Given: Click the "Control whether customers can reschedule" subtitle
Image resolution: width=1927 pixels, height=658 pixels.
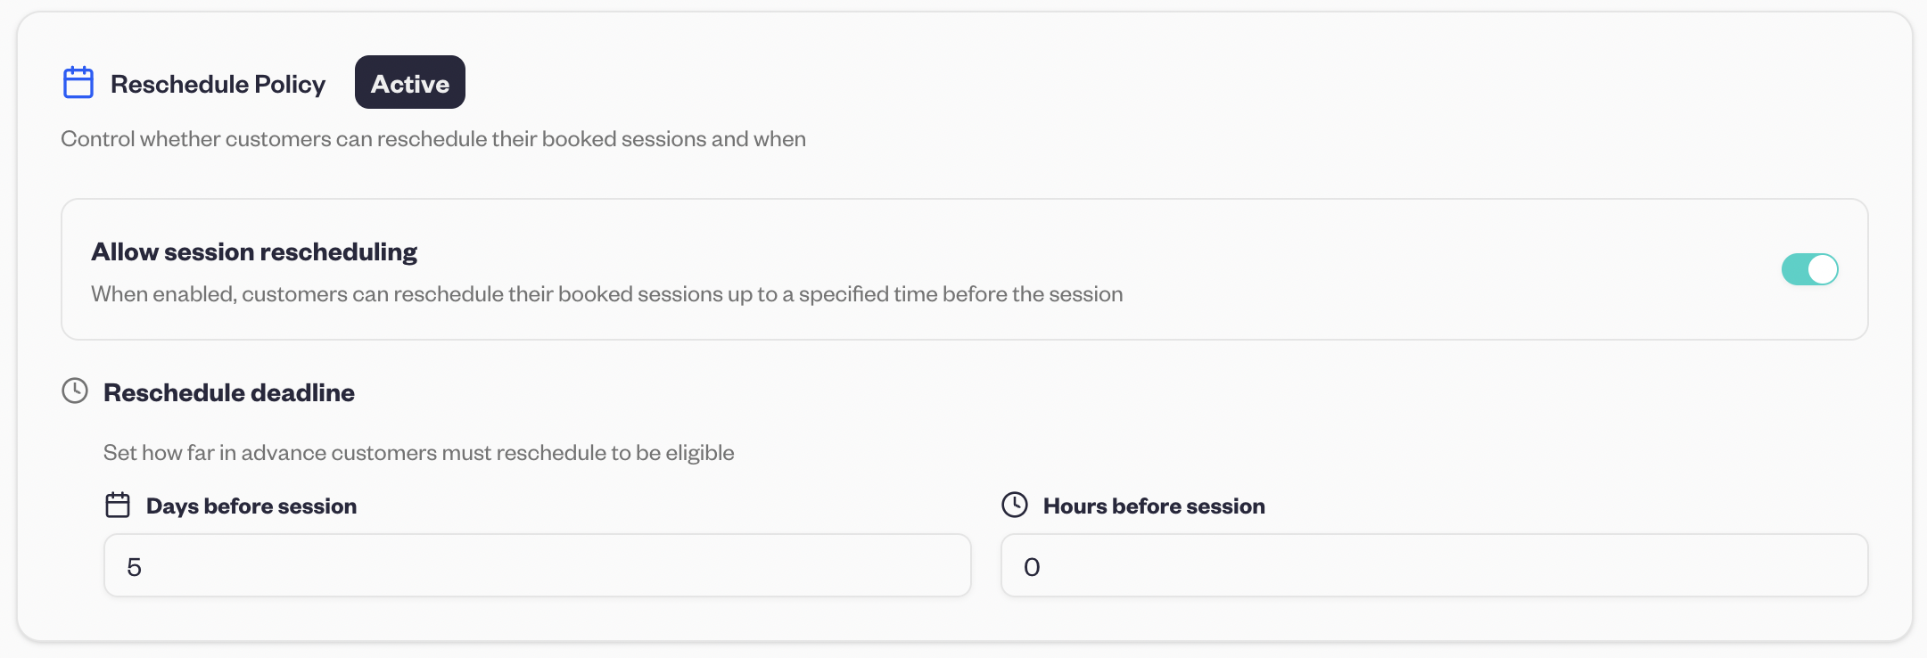Looking at the screenshot, I should pyautogui.click(x=433, y=139).
